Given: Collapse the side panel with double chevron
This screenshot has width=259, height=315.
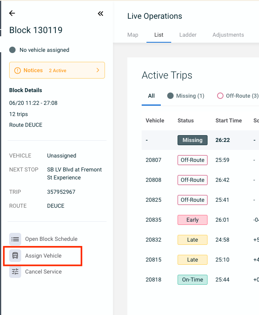Looking at the screenshot, I should click(100, 14).
